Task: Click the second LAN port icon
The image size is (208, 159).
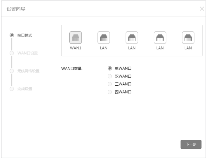Action: click(132, 38)
